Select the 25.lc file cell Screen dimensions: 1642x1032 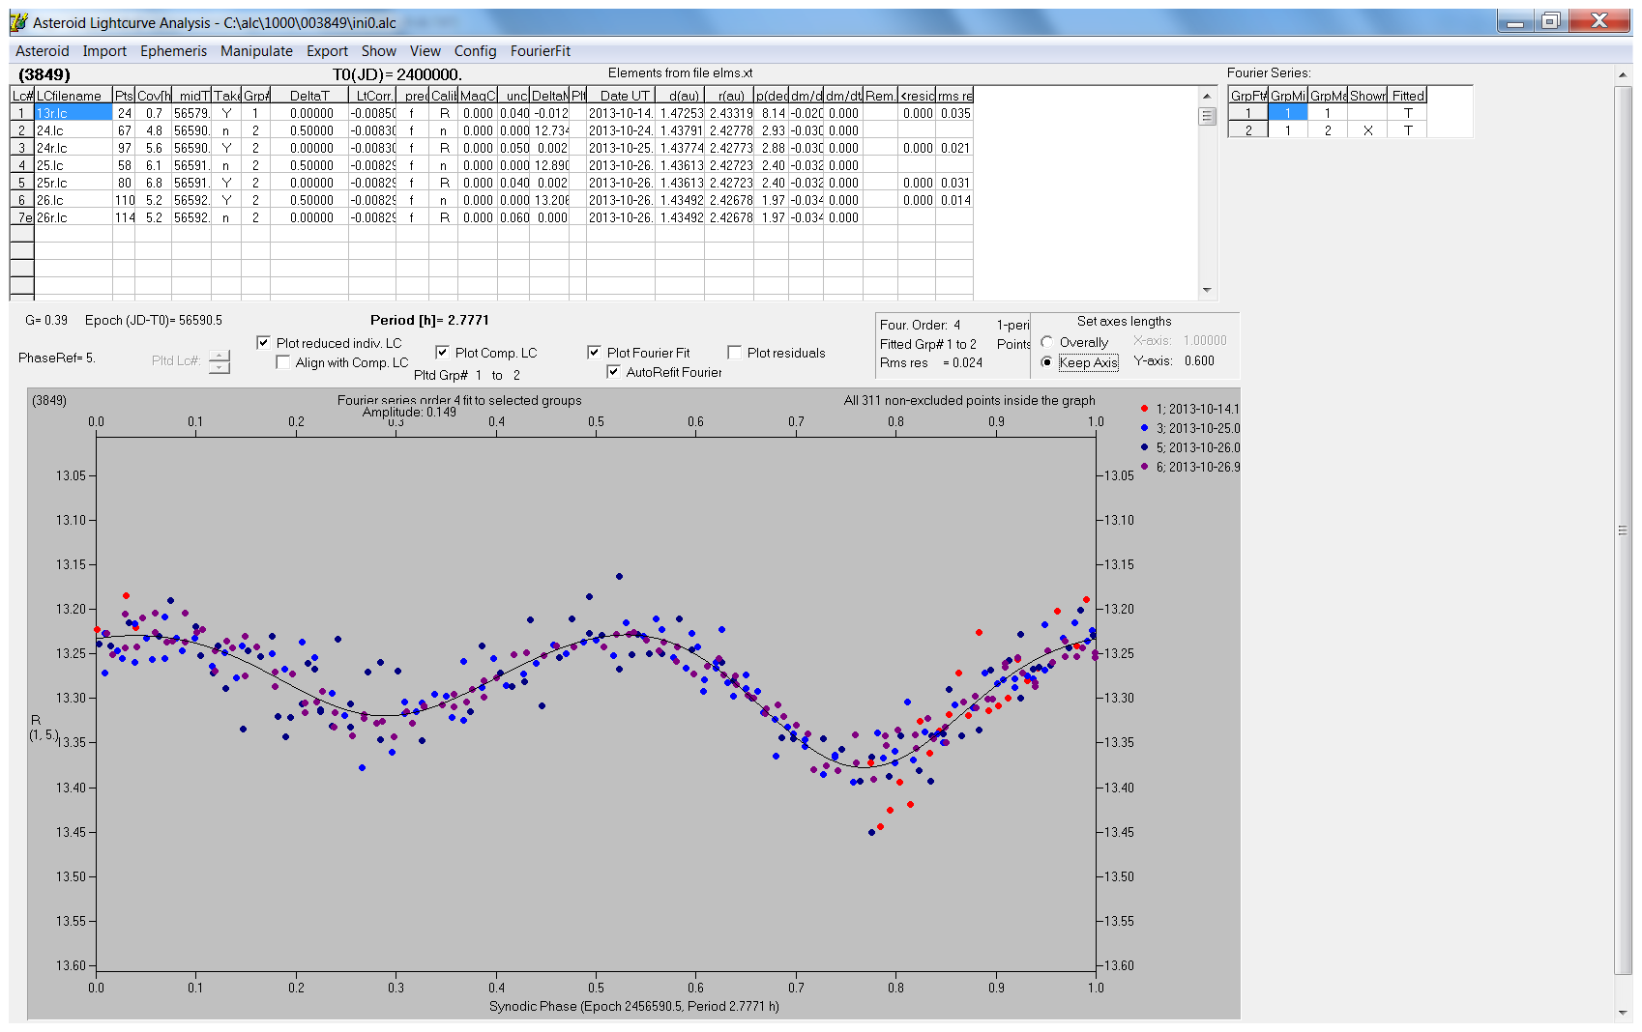(x=73, y=165)
